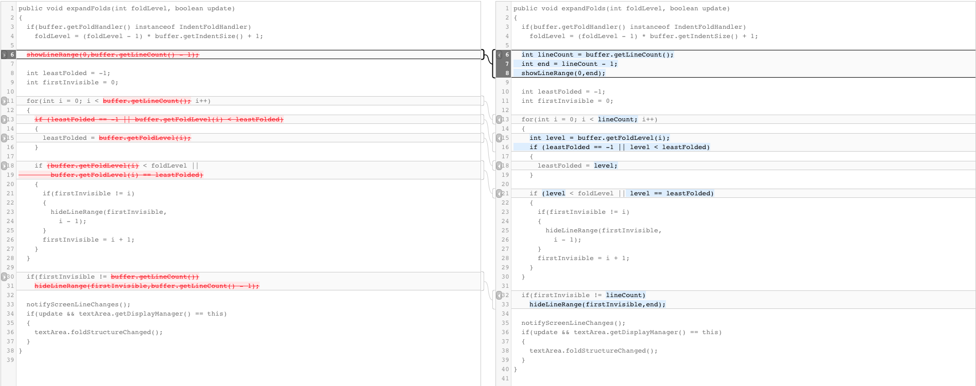This screenshot has height=386, width=976.
Task: Click merge-right arrow at left line 15
Action: point(5,138)
